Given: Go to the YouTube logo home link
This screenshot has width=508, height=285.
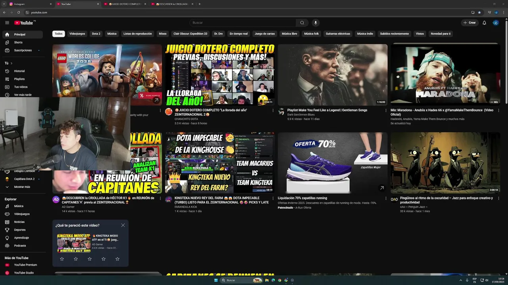Looking at the screenshot, I should pyautogui.click(x=24, y=23).
